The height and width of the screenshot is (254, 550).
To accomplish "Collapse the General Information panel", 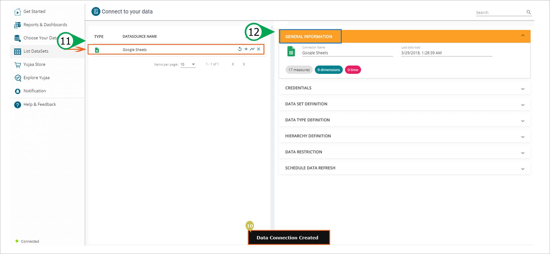I will click(523, 36).
